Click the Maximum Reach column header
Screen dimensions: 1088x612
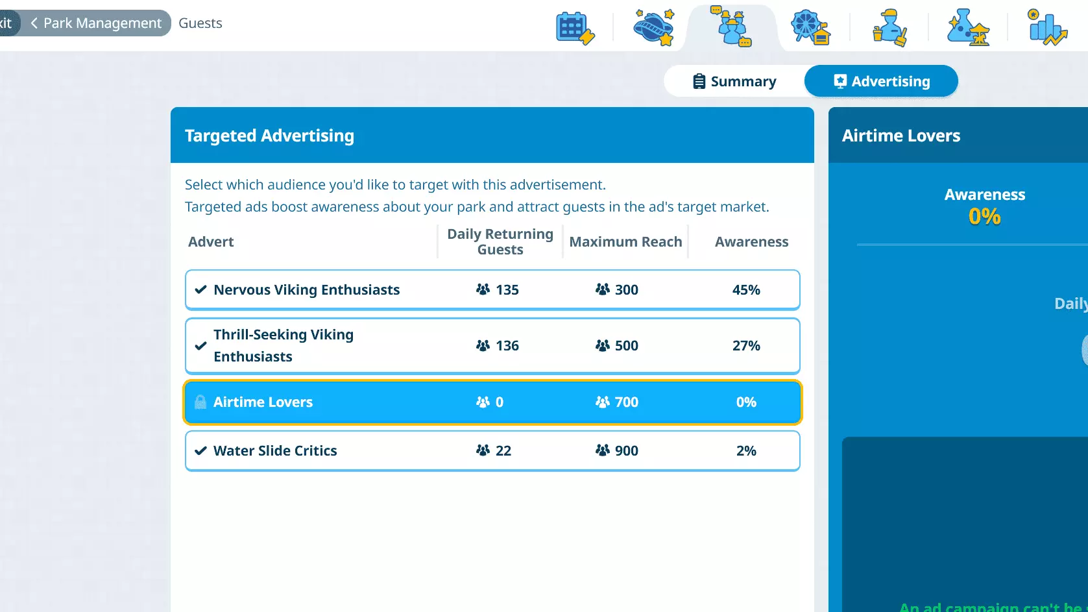click(625, 242)
